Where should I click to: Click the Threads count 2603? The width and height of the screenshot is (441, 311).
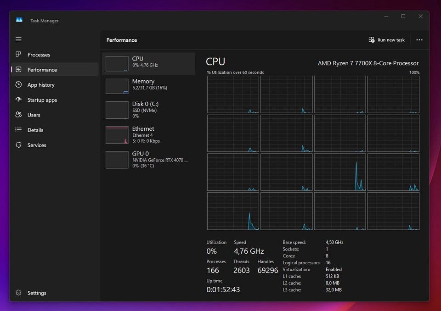[242, 270]
